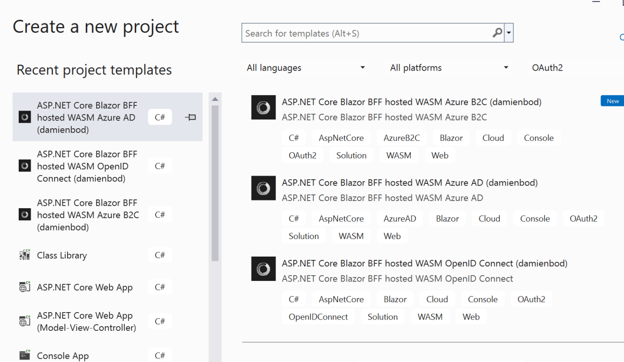Open the OAuth2 project type dropdown
The width and height of the screenshot is (624, 362).
click(548, 68)
